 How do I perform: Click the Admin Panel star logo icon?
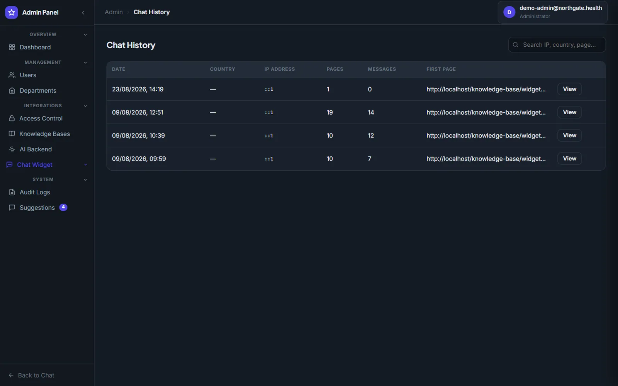pyautogui.click(x=12, y=12)
